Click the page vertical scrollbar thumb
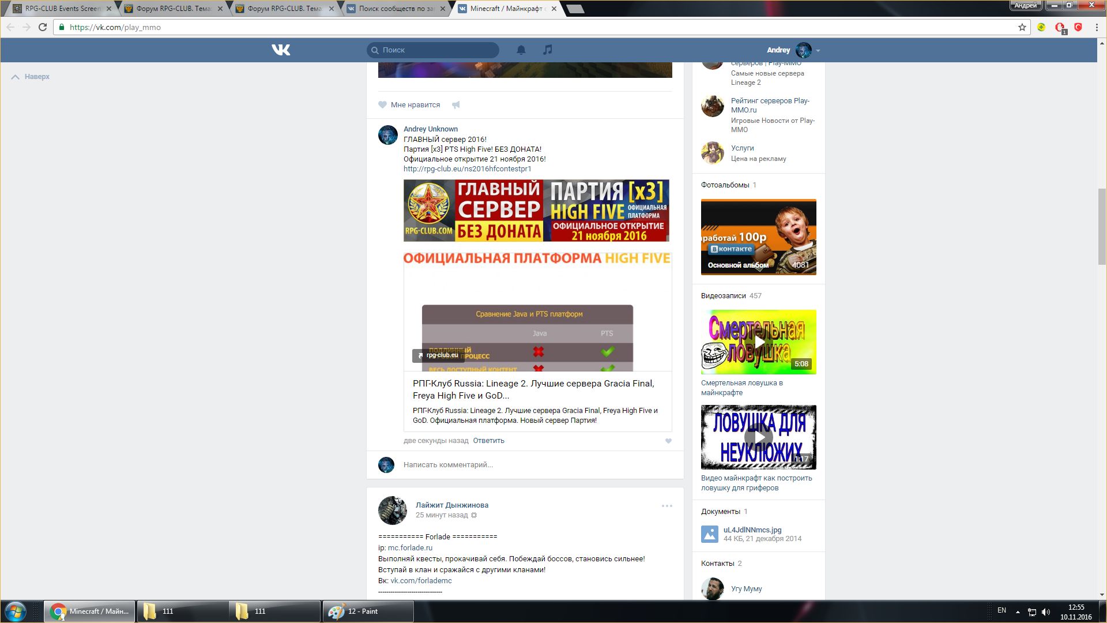The height and width of the screenshot is (623, 1107). pos(1102,226)
